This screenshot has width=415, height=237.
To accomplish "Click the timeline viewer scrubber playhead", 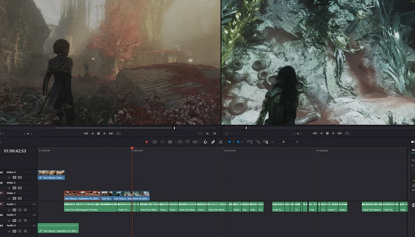I will (x=246, y=128).
